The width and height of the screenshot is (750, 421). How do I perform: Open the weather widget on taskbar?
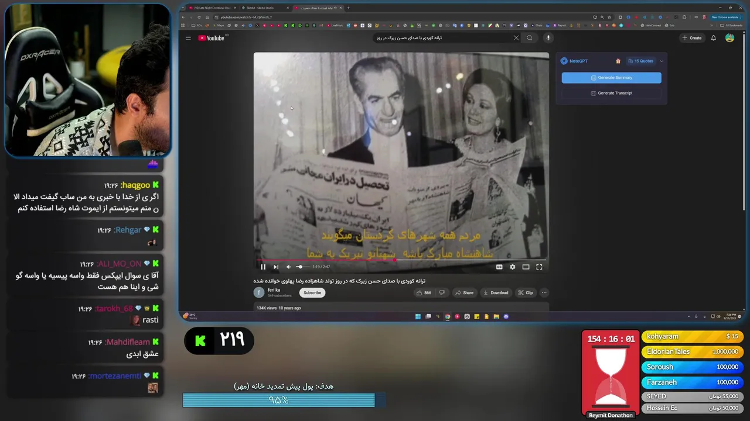click(x=190, y=316)
